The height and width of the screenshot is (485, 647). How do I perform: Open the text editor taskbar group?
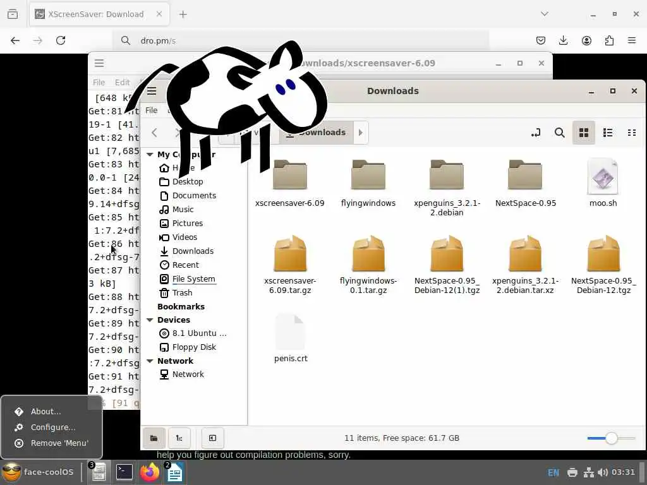point(175,472)
